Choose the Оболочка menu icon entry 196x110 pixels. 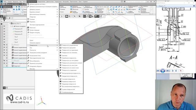(28, 28)
